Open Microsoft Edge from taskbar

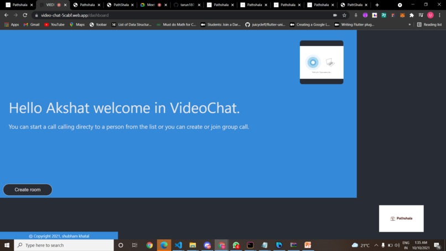(164, 245)
